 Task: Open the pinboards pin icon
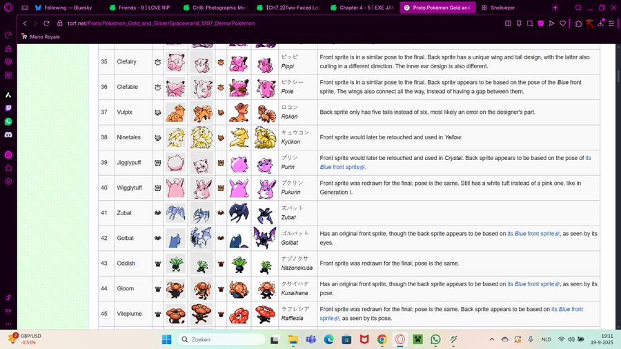[519, 23]
